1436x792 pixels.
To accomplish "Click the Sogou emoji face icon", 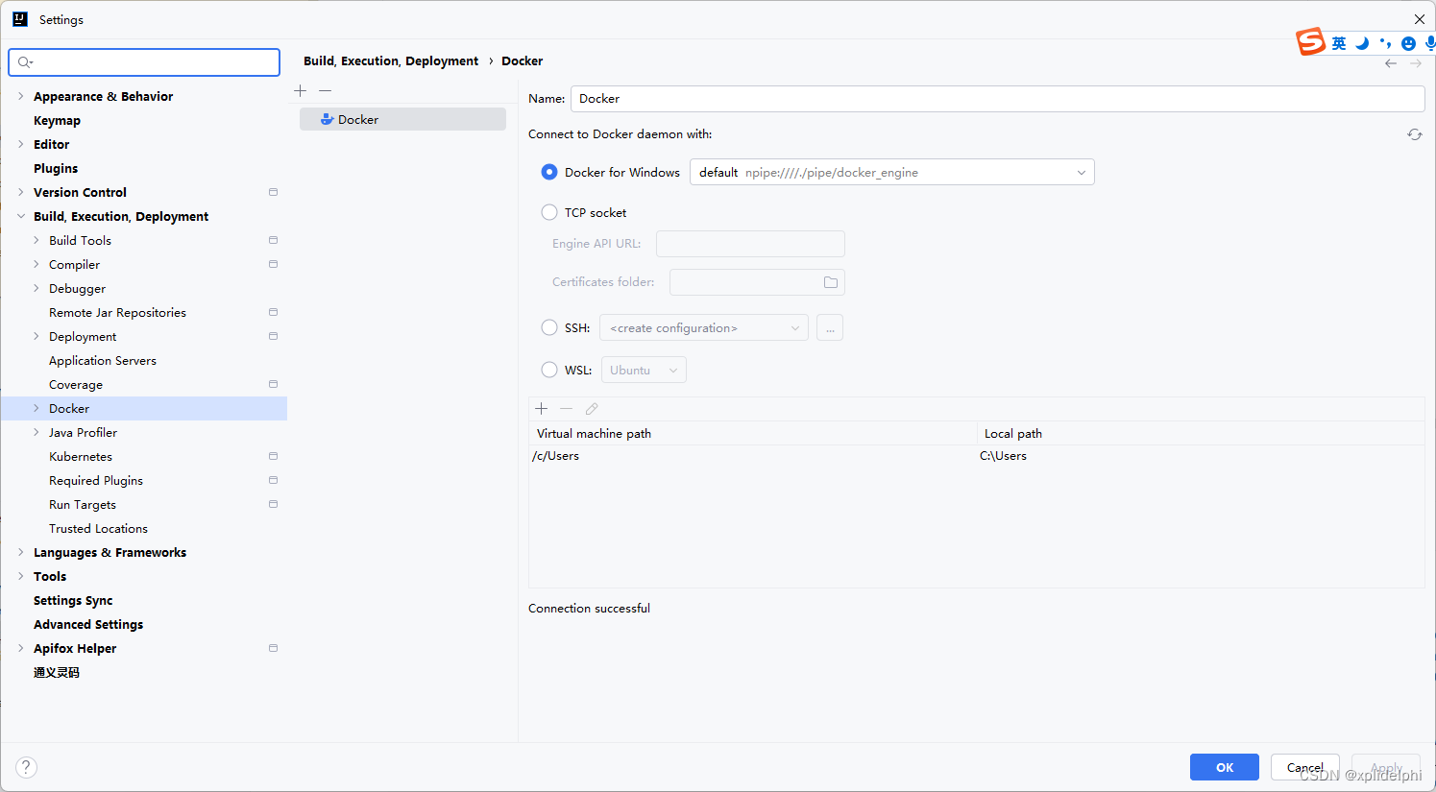I will (x=1408, y=43).
